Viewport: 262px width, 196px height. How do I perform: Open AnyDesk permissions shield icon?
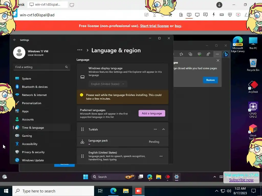(230, 15)
